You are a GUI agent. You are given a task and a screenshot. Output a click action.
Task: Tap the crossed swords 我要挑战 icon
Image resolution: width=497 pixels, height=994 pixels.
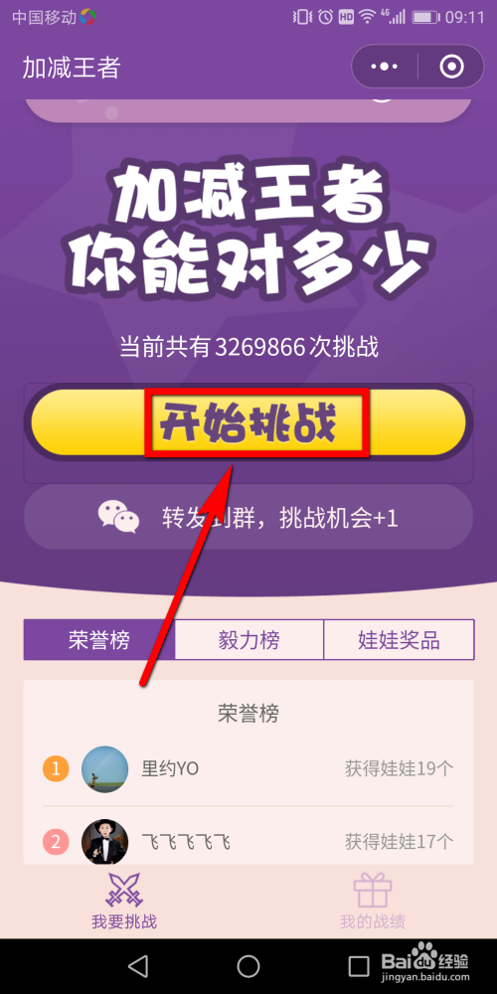pyautogui.click(x=123, y=889)
